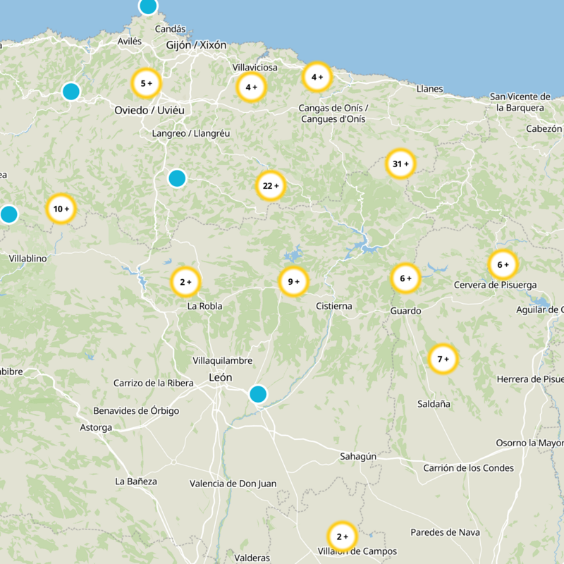Open 4+ cluster on the coast
Viewport: 564px width, 564px height.
tap(317, 77)
